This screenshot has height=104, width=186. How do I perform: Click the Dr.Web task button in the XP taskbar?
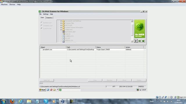coord(70,90)
